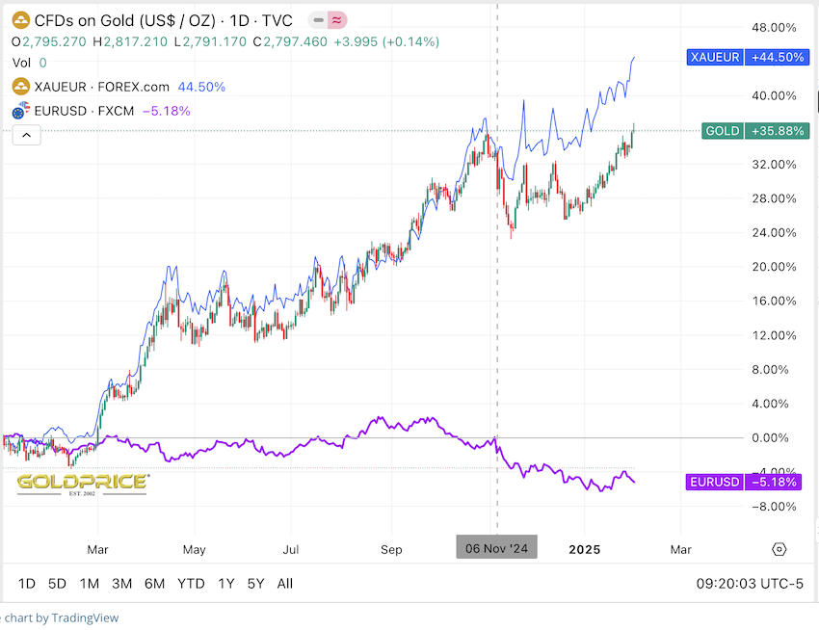Click the gold symbol logo icon
The image size is (819, 630).
pos(19,20)
